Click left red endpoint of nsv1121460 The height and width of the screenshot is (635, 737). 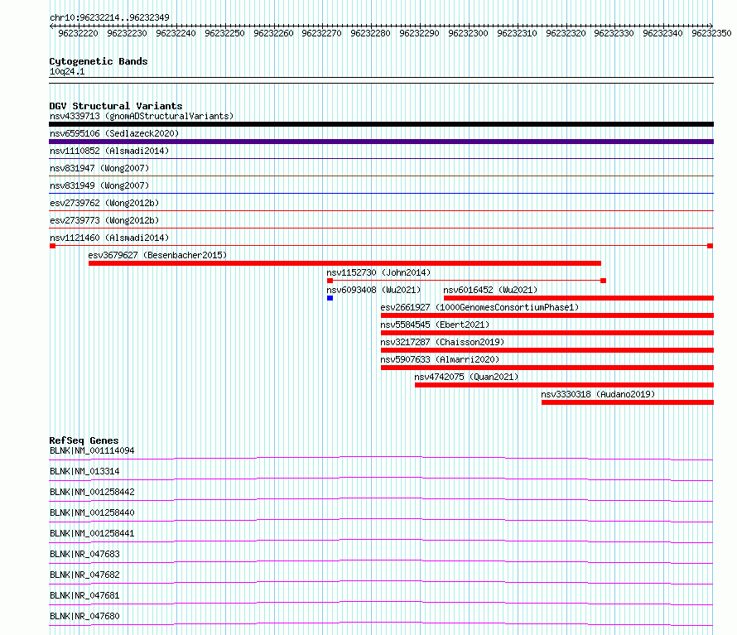(x=53, y=246)
